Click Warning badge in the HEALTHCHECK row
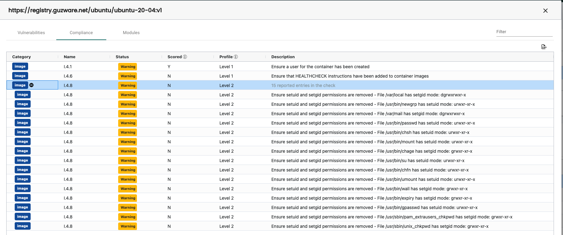The image size is (563, 235). coord(128,76)
